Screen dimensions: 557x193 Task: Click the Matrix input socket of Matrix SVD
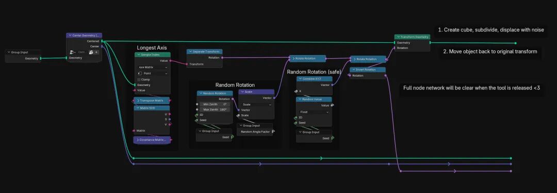[134, 131]
